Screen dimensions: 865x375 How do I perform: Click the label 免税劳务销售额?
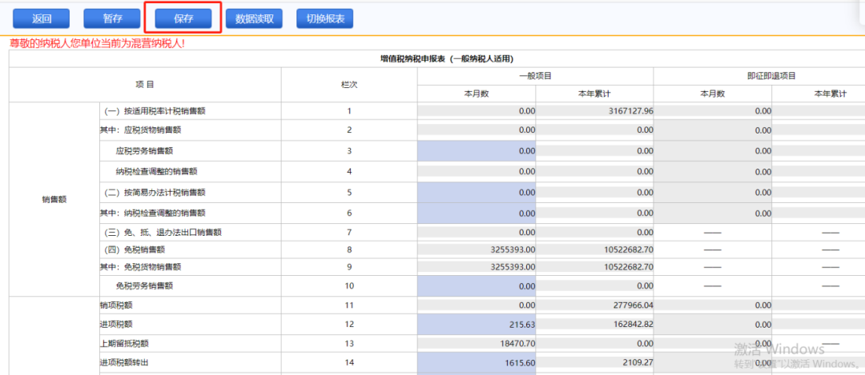click(x=144, y=286)
